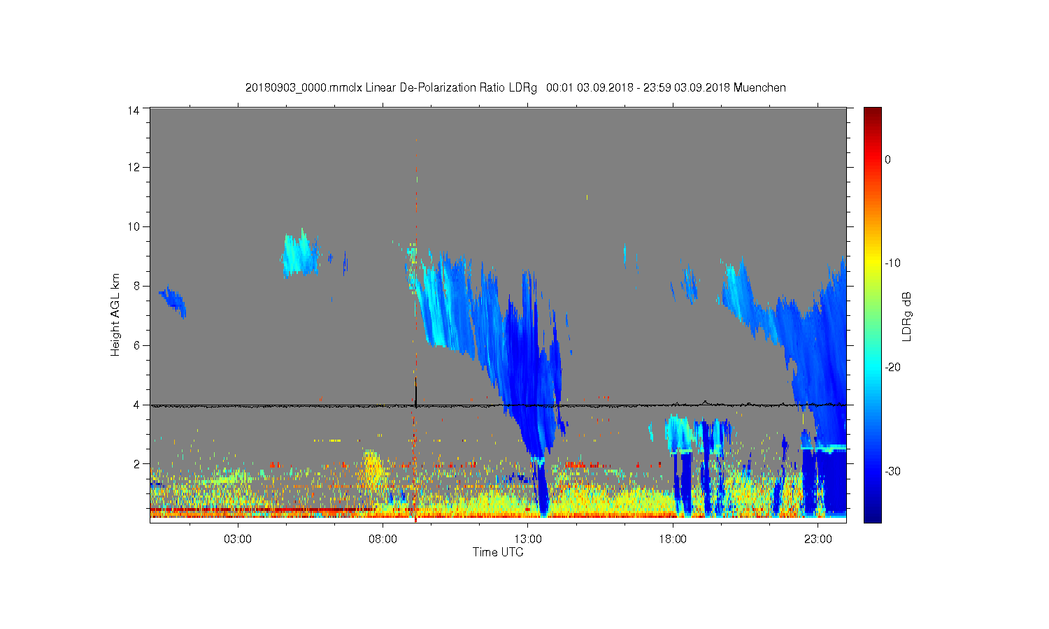Click the height label 8

click(x=136, y=286)
